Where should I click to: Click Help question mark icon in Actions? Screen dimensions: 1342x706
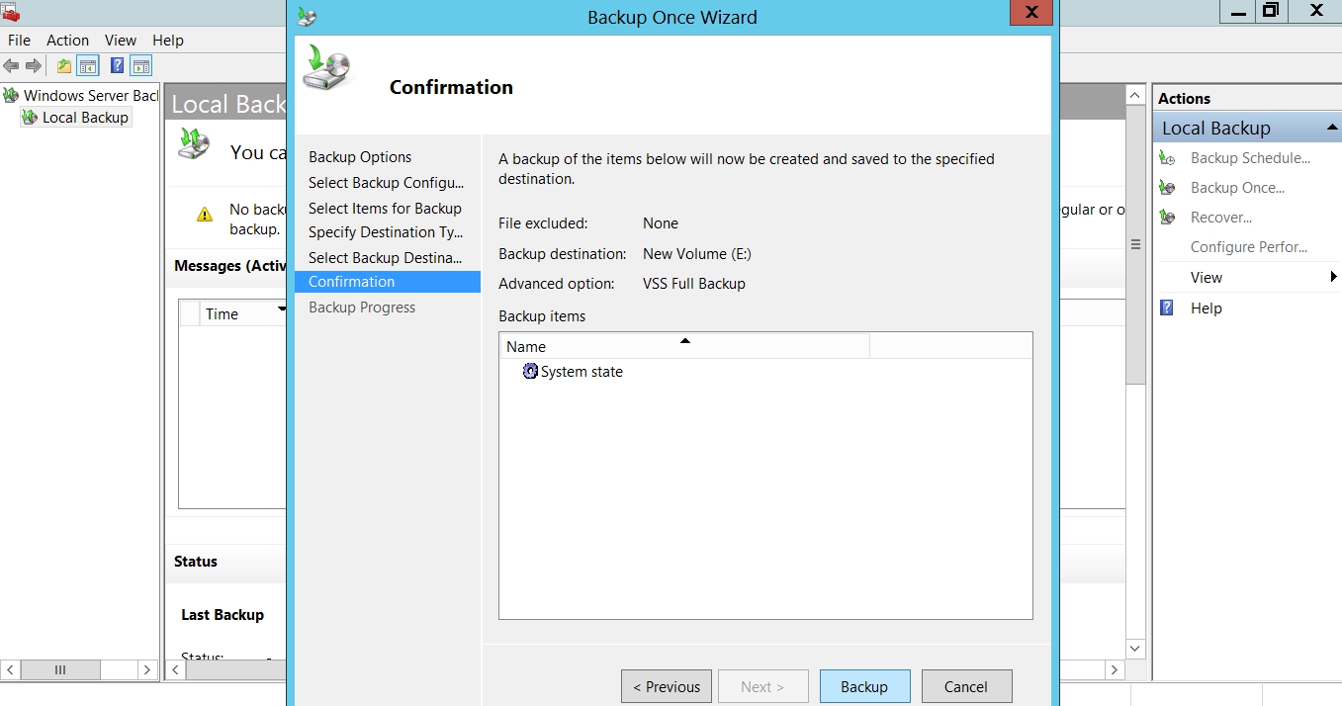pos(1168,309)
